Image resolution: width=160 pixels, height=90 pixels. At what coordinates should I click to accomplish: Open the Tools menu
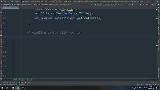tap(46, 1)
